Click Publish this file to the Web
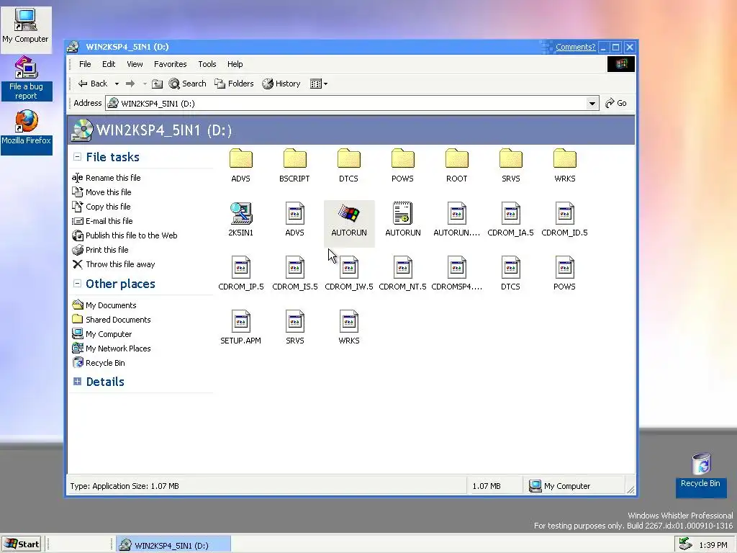 [125, 235]
